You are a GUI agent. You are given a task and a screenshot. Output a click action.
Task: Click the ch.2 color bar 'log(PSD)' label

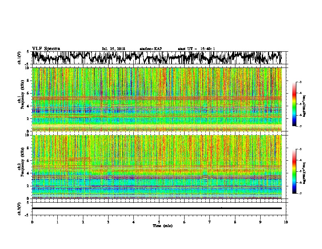(304, 173)
